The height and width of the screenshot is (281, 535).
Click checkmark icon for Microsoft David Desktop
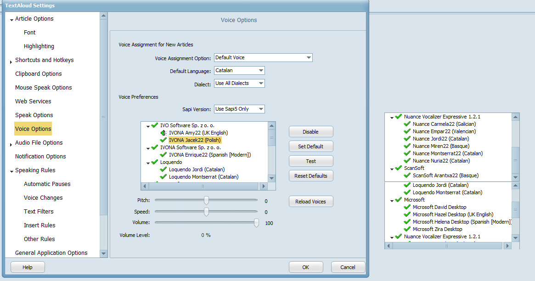coord(407,207)
